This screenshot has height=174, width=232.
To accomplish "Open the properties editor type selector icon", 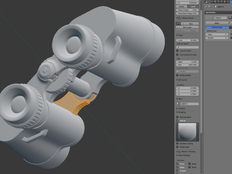I will point(207,2).
